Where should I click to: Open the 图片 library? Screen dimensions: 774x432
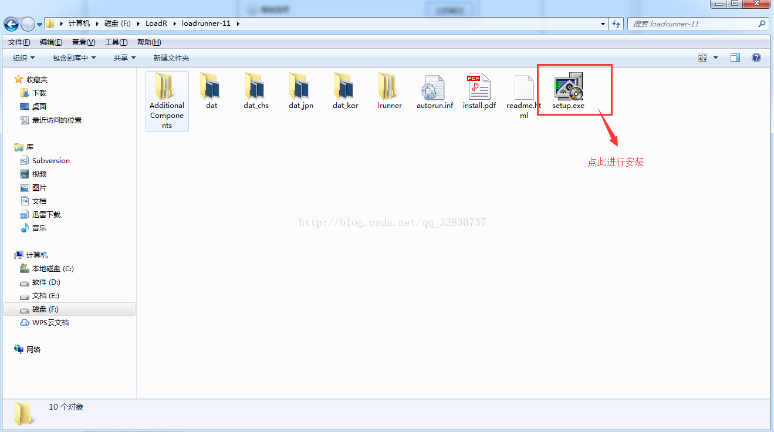[39, 187]
